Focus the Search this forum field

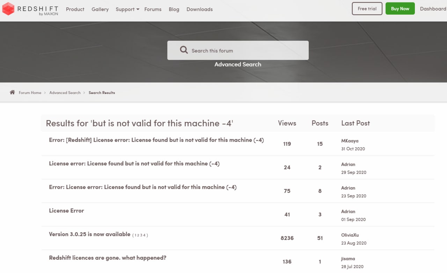point(238,50)
